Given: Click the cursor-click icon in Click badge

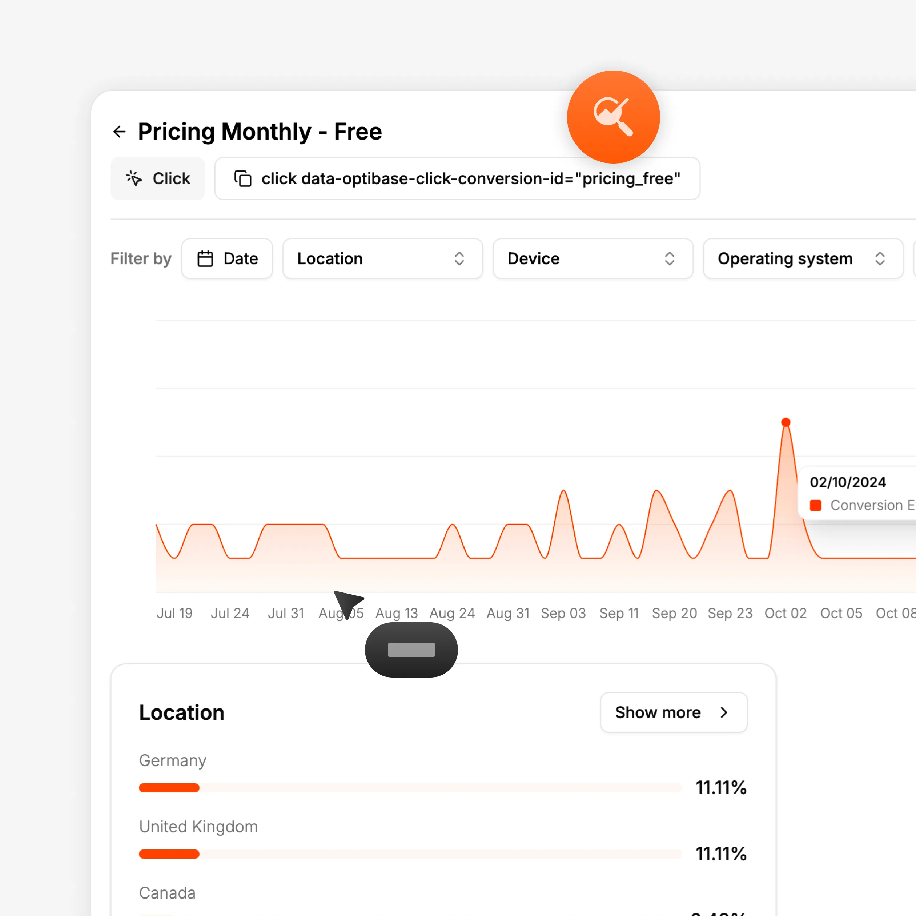Looking at the screenshot, I should (x=134, y=178).
